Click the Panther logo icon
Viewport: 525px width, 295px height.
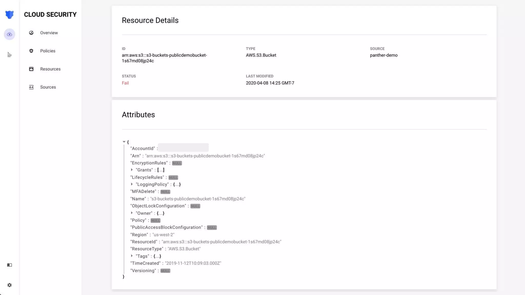[x=9, y=15]
